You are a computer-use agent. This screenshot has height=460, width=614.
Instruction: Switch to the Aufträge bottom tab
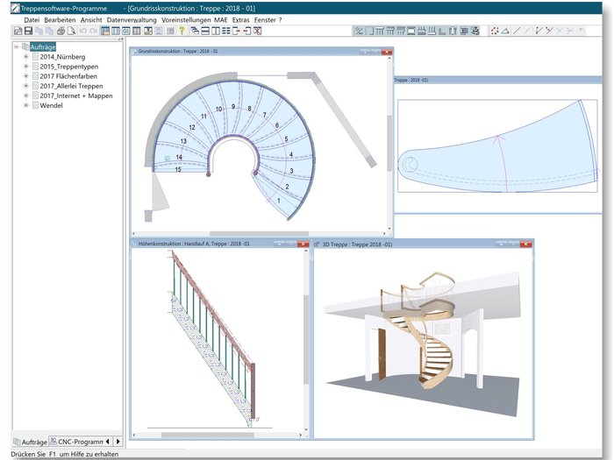pos(31,442)
